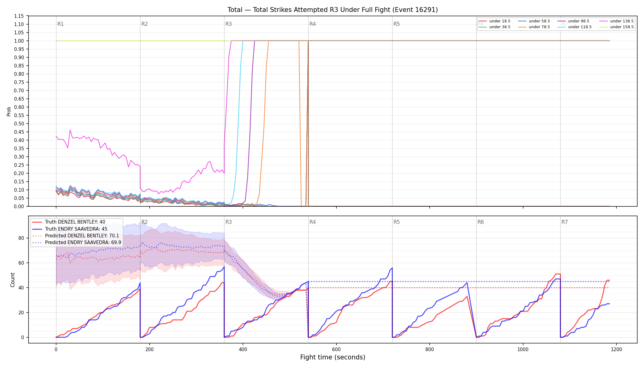This screenshot has height=368, width=644.
Task: Click the 1200 tick on fight time axis
Action: (616, 349)
